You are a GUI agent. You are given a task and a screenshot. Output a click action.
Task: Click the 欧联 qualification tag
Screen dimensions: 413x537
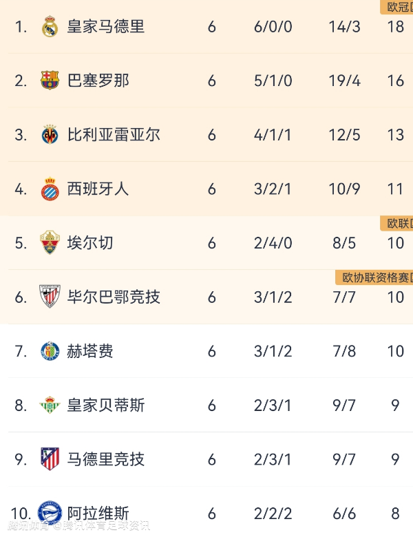[397, 223]
